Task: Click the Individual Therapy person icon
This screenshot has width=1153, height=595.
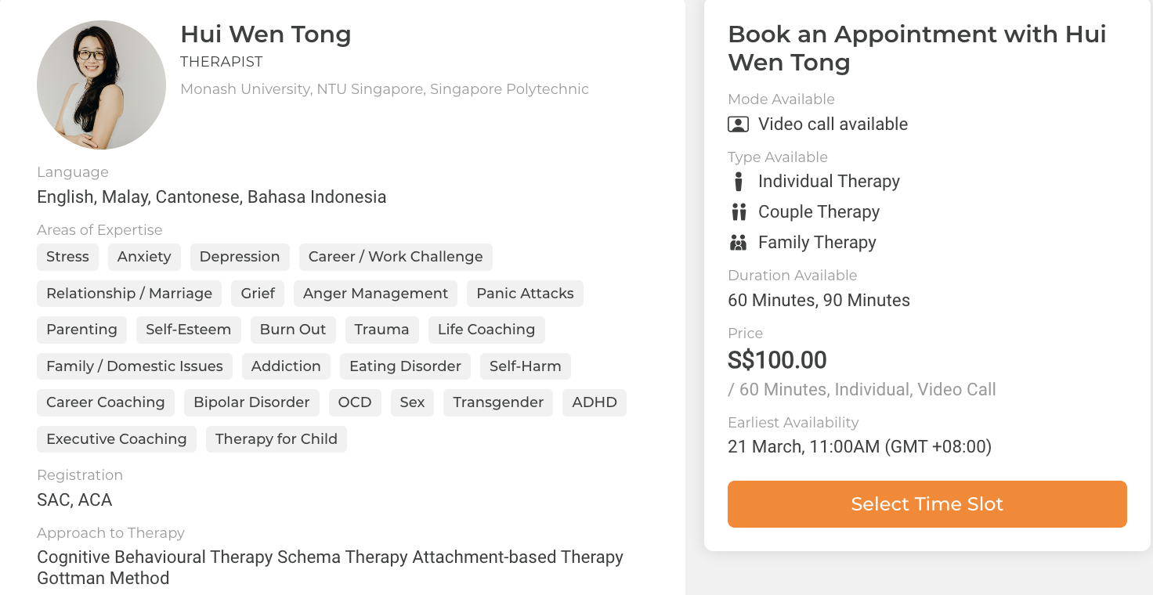Action: tap(738, 182)
